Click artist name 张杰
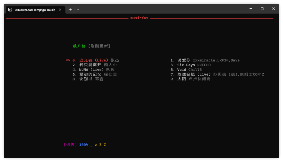 [x=115, y=60]
